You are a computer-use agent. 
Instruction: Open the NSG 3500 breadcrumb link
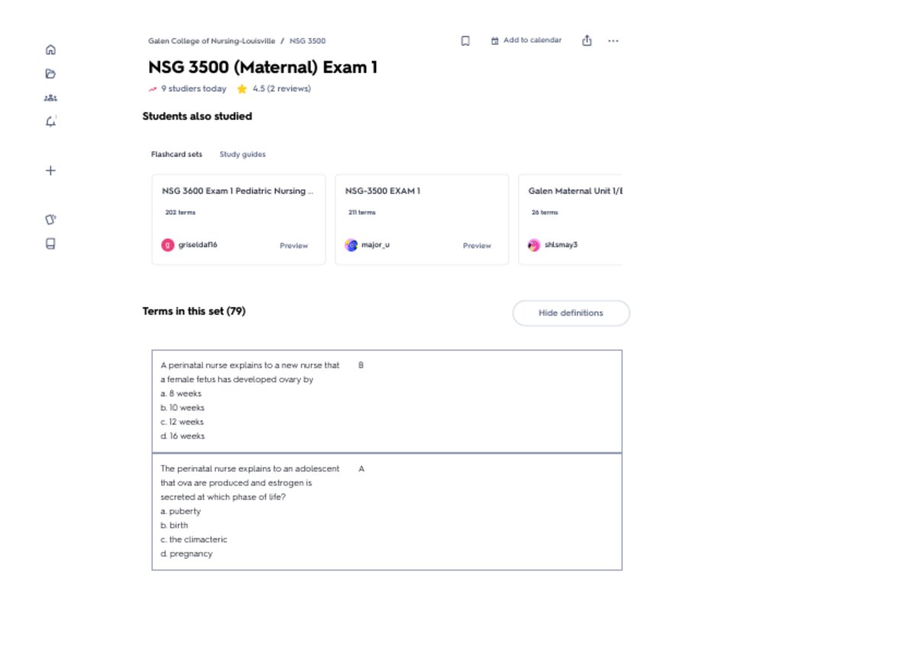[307, 41]
